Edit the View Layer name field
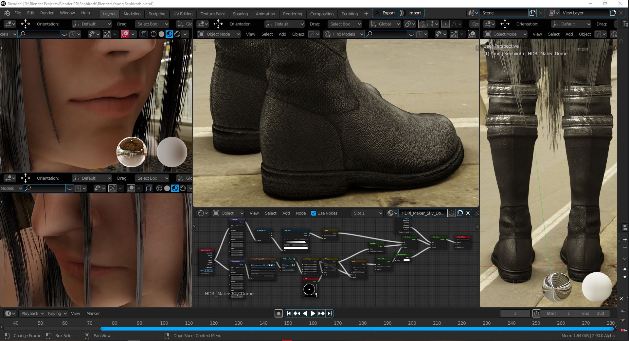This screenshot has width=629, height=341. click(584, 13)
